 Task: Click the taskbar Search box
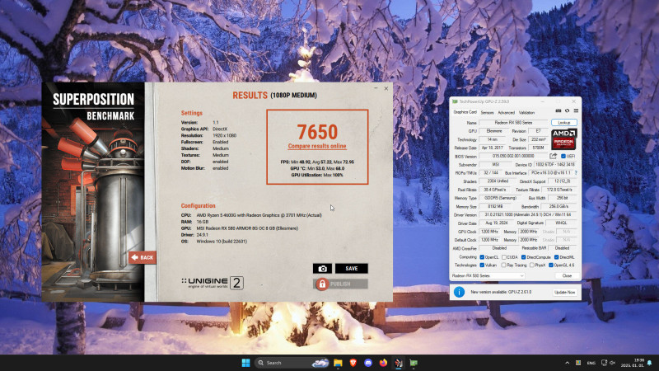[x=292, y=363]
